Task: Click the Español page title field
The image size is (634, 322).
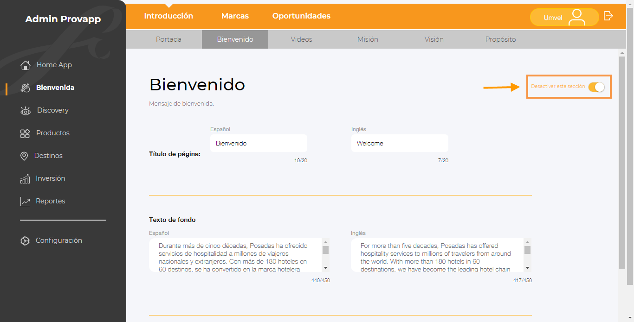Action: (x=259, y=143)
